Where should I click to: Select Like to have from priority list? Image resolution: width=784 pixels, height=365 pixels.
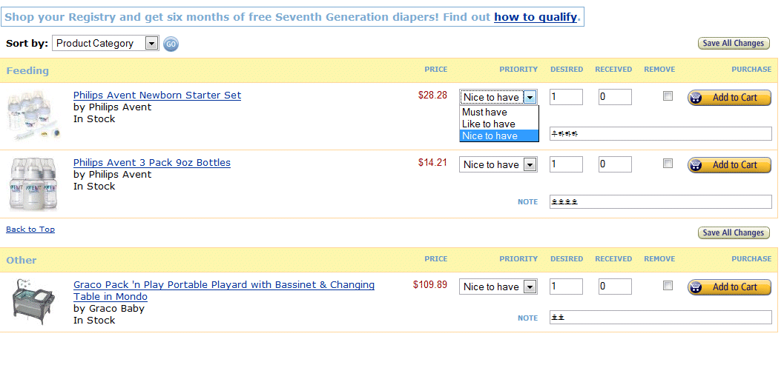coord(498,124)
